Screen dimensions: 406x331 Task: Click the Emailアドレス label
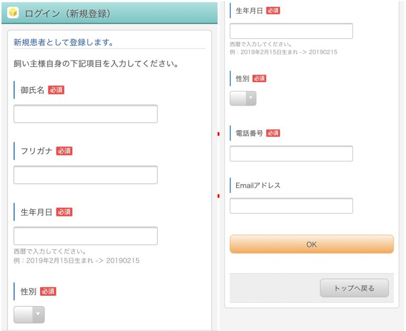[258, 186]
